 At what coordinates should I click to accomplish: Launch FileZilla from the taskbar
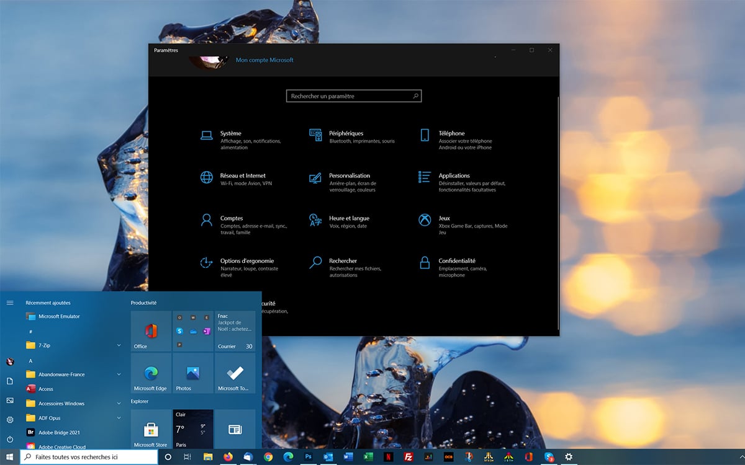coord(409,457)
